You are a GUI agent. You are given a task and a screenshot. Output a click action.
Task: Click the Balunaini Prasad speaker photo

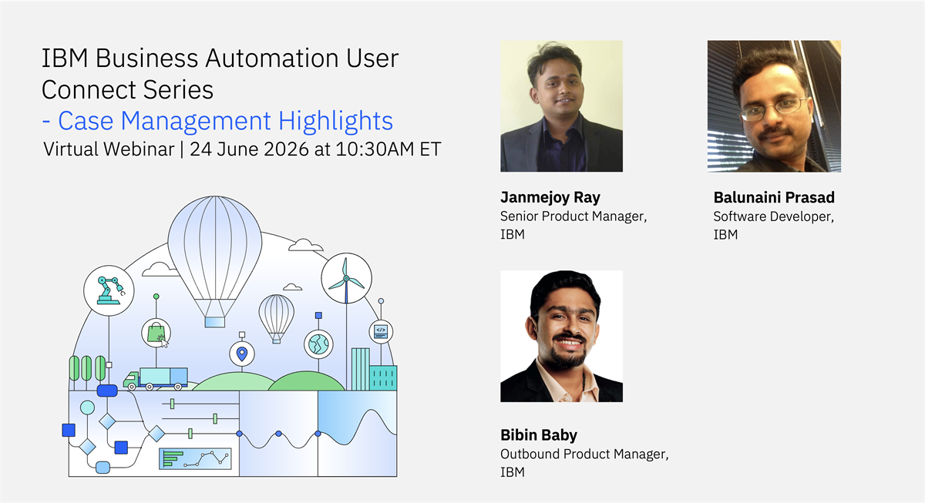pos(774,106)
